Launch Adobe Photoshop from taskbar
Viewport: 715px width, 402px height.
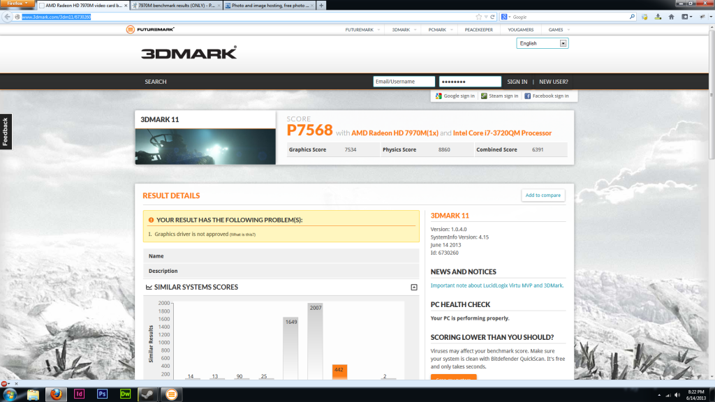tap(102, 394)
